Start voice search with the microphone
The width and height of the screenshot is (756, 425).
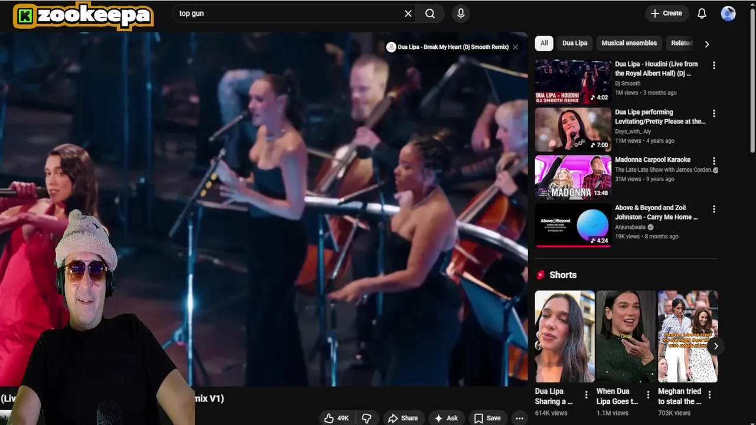[461, 14]
